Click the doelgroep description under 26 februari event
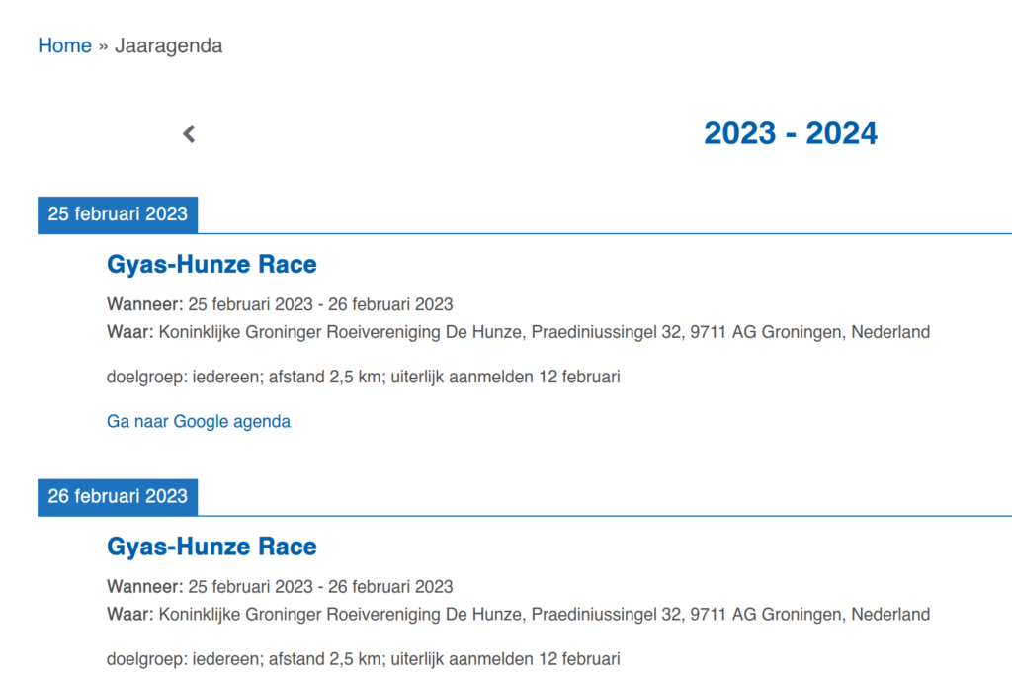Viewport: 1012px width, 675px height. (x=364, y=659)
